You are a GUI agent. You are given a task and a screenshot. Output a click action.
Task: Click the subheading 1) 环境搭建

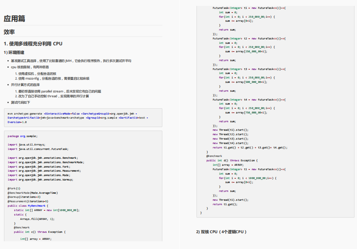pyautogui.click(x=14, y=53)
